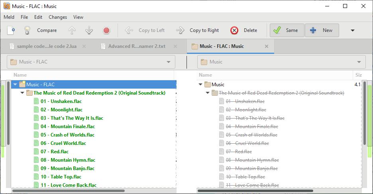Click the file icon beside 04 - Mountain Finale.flac on left
This screenshot has width=373, height=194.
36,126
